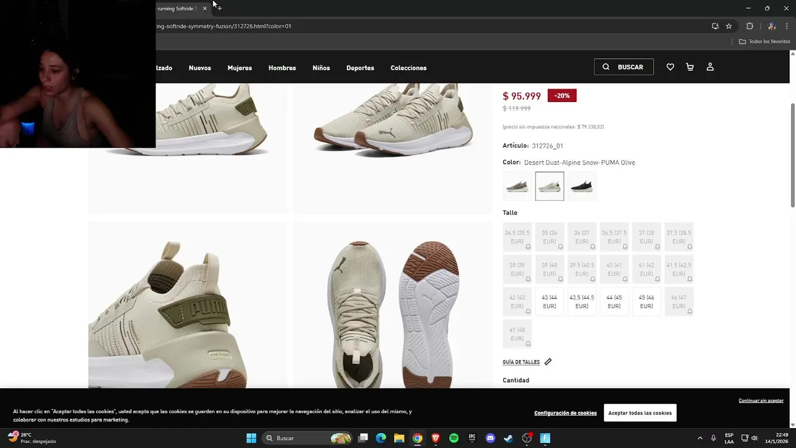Open Task View in the taskbar
The height and width of the screenshot is (448, 796).
(363, 438)
